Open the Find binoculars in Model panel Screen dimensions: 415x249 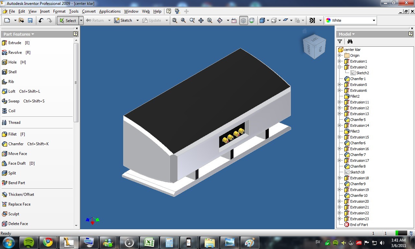pos(350,41)
